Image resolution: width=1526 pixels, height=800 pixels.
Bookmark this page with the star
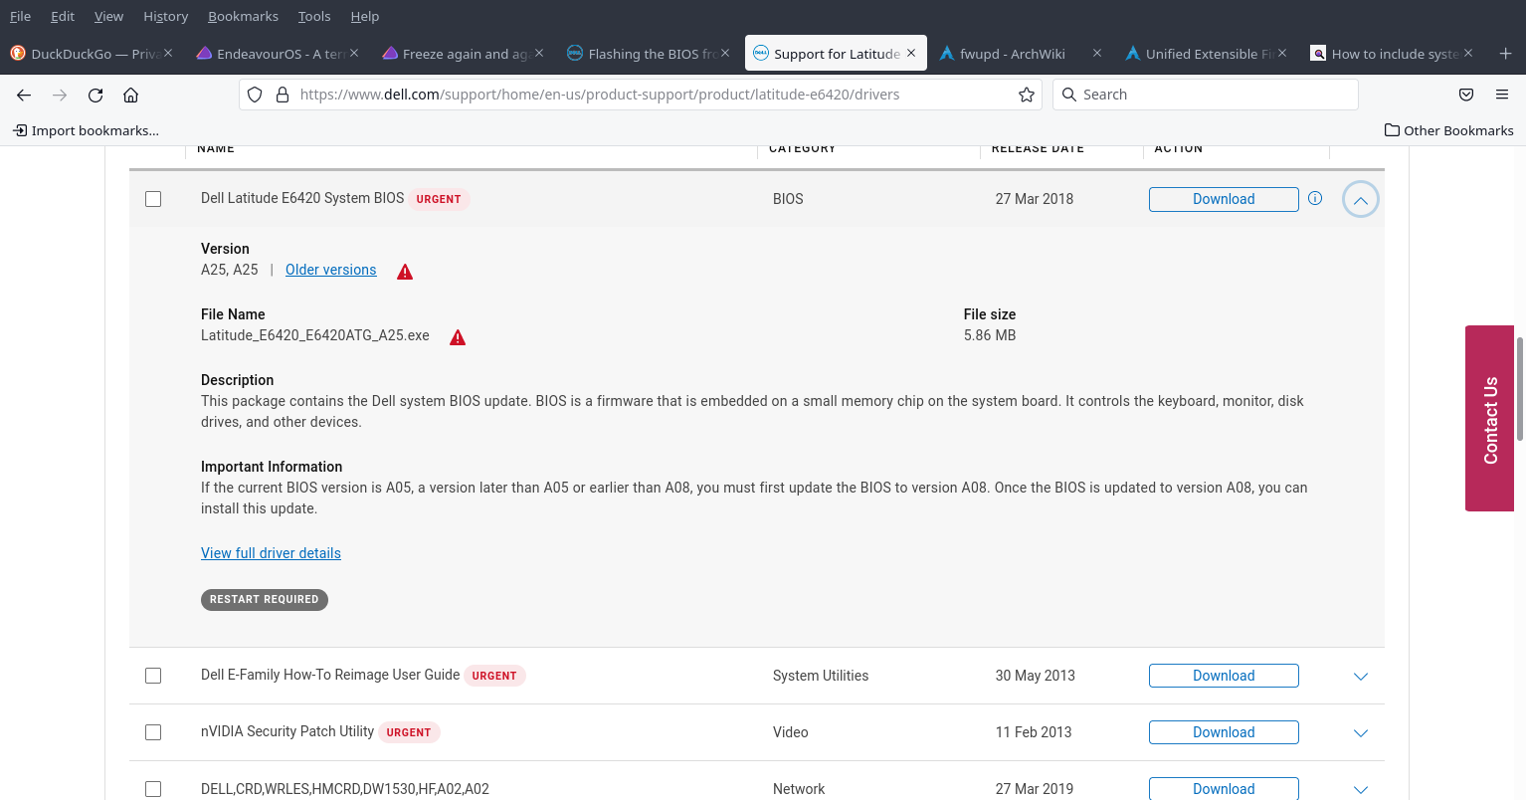pos(1027,95)
